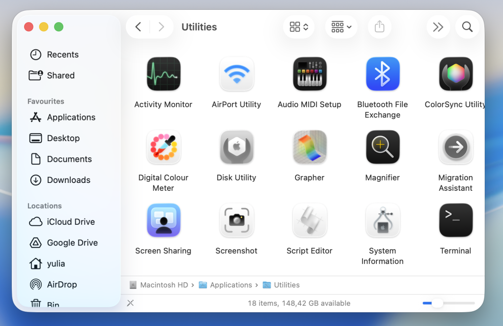Click the 'Grapher' label text
The height and width of the screenshot is (326, 503).
309,178
